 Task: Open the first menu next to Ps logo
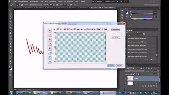pos(15,2)
